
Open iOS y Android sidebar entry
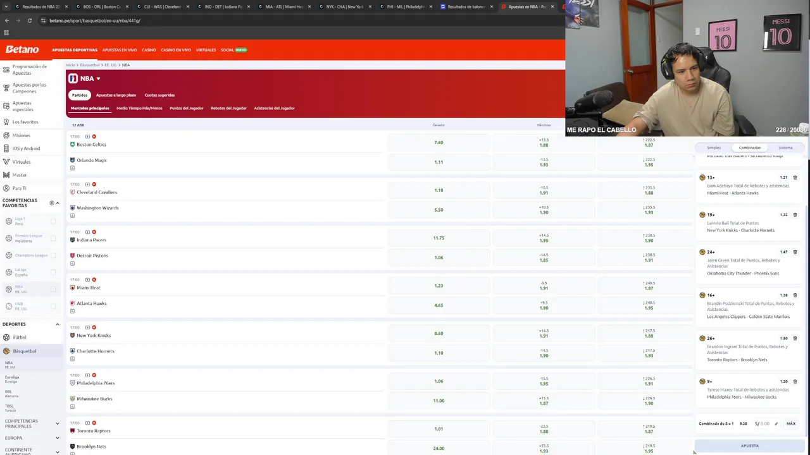(x=26, y=149)
